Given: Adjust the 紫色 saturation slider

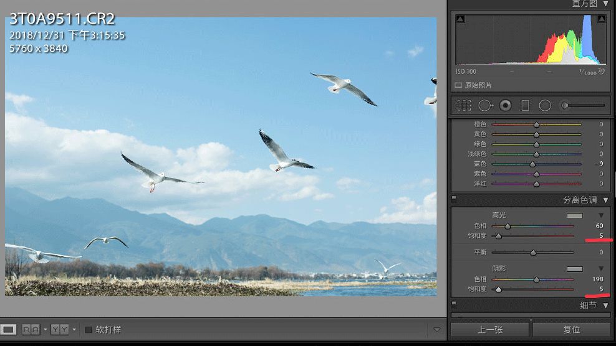Looking at the screenshot, I should pyautogui.click(x=536, y=174).
